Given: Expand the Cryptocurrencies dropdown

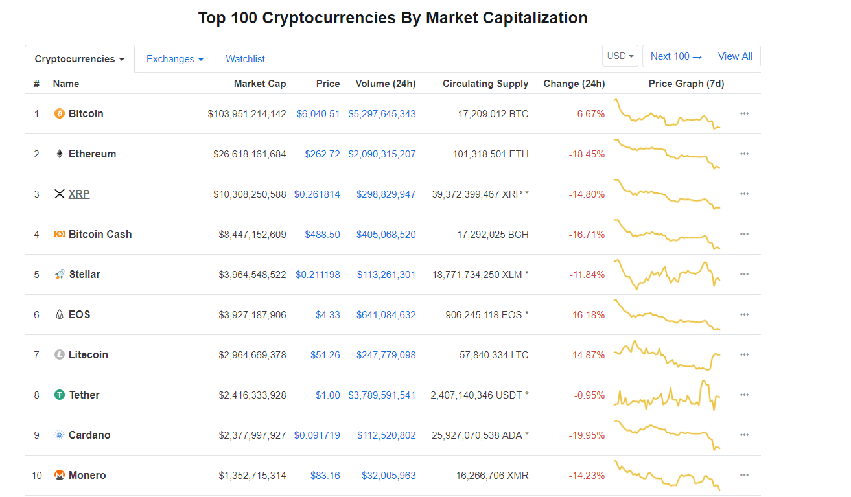Looking at the screenshot, I should (79, 58).
